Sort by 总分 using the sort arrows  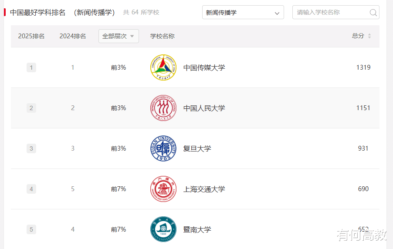[x=369, y=36]
